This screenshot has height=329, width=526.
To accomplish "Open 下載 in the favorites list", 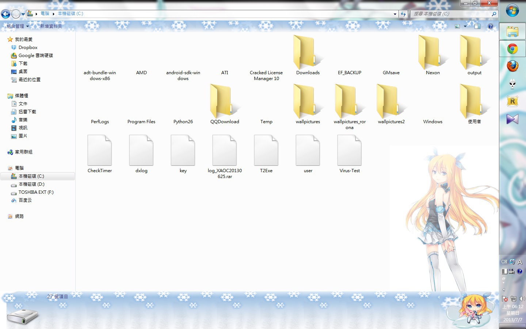I will [23, 64].
